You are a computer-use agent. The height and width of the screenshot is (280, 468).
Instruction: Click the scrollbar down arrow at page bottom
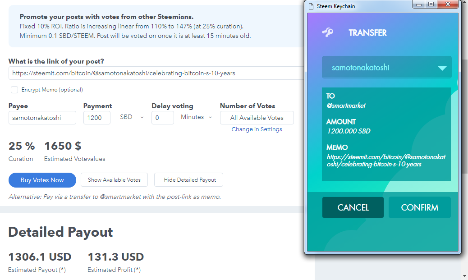tap(464, 275)
